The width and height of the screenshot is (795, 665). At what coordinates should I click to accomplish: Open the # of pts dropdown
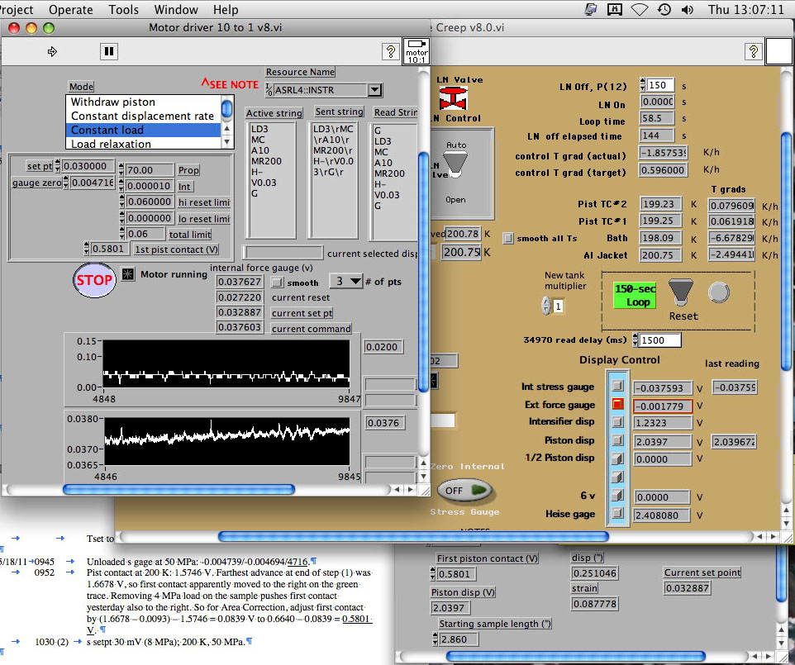pos(346,282)
